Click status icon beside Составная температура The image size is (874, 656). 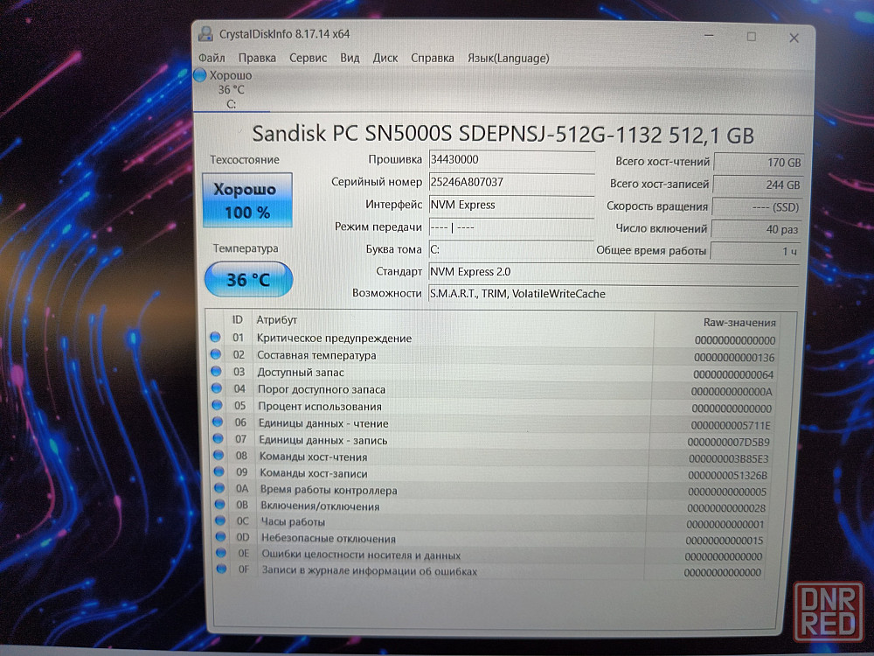point(215,355)
